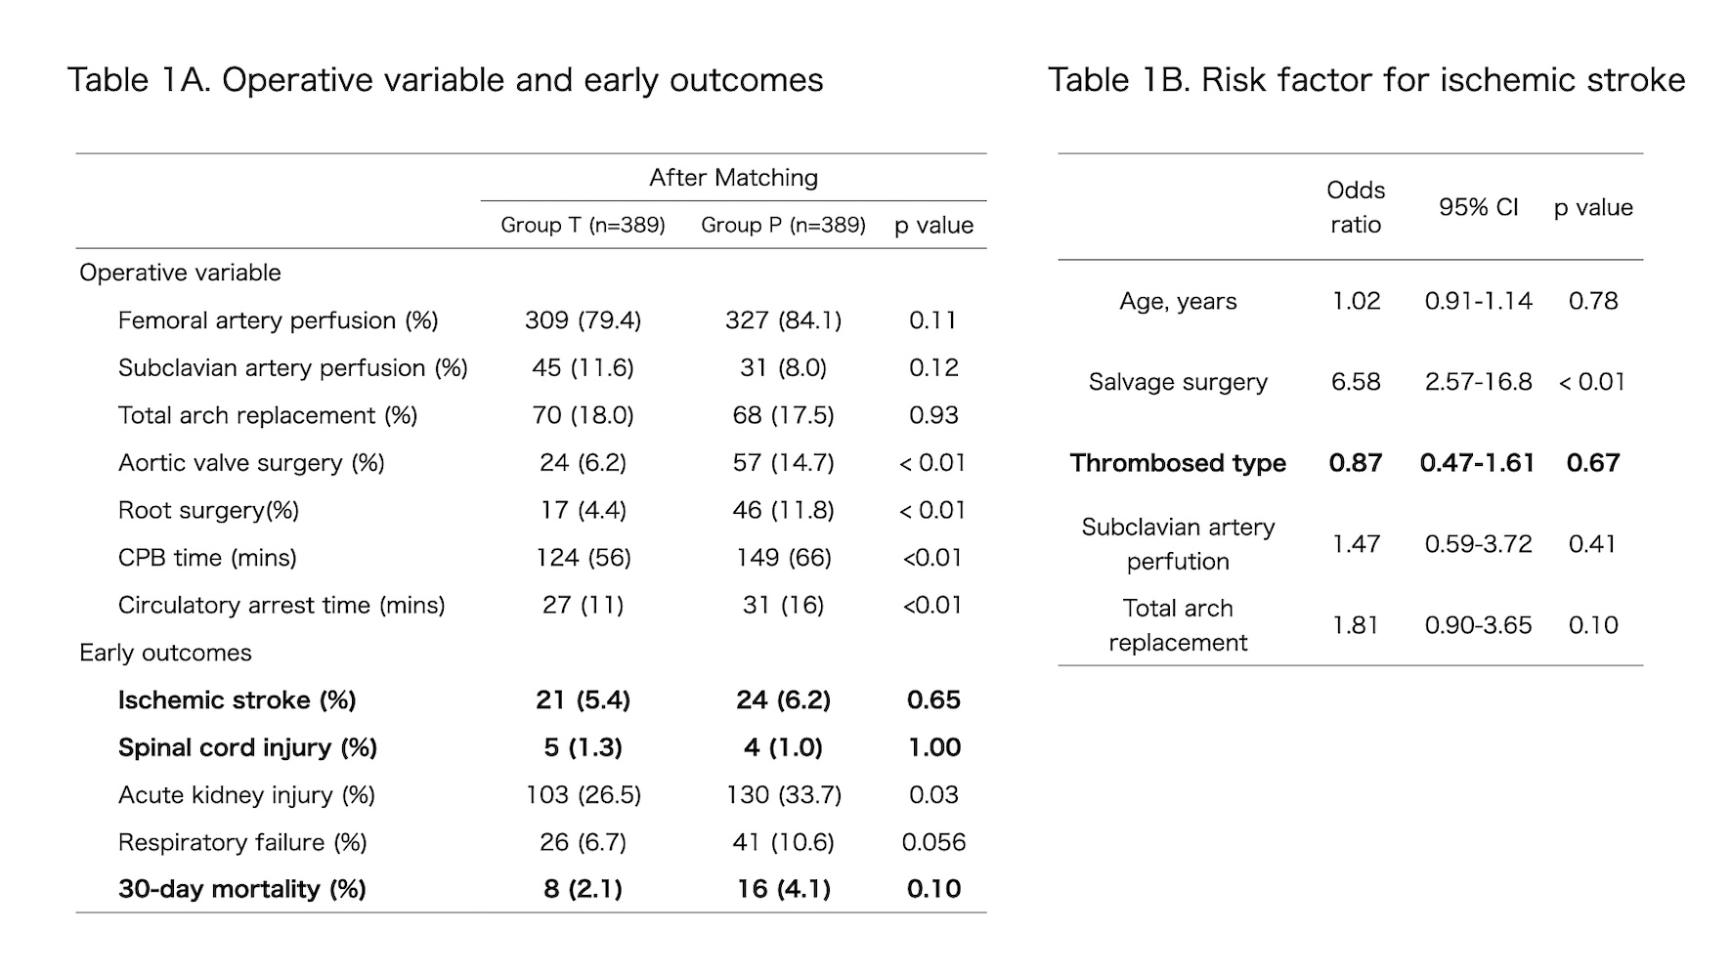Screen dimensions: 1732x974
Task: Select the Ischemic stroke (%) row label
Action: point(237,700)
